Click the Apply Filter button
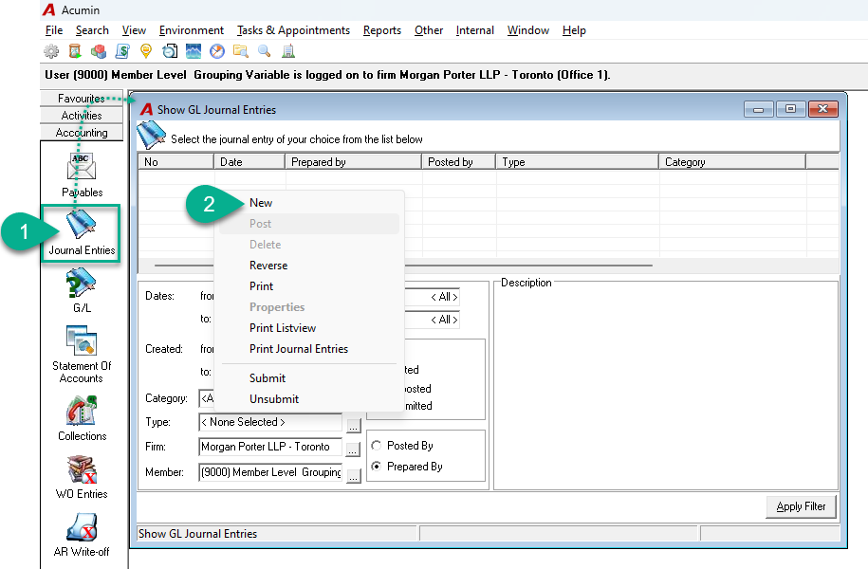The width and height of the screenshot is (868, 569). click(801, 506)
